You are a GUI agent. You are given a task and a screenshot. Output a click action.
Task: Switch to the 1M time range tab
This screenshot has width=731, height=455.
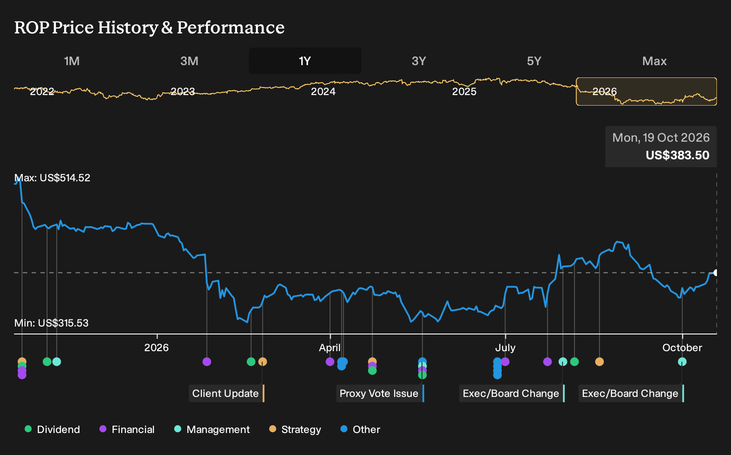pos(72,61)
